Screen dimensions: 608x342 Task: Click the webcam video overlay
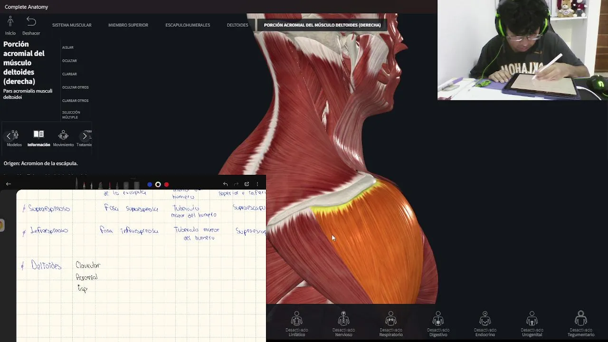click(x=522, y=50)
